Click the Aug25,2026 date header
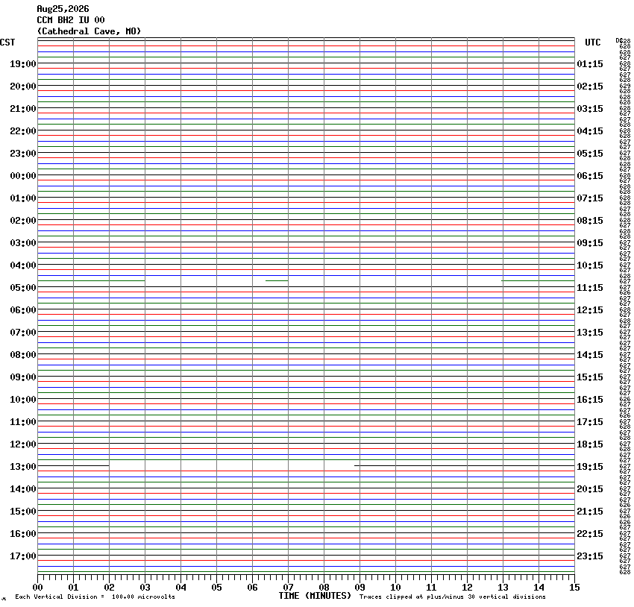Viewport: 634px width, 607px height. tap(63, 9)
